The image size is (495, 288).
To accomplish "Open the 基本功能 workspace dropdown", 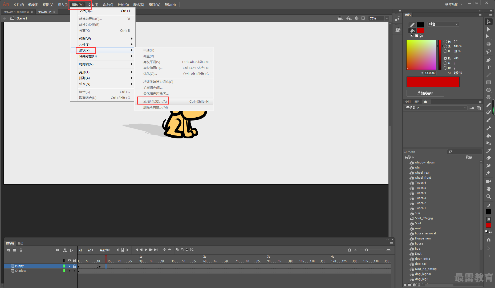I will (453, 5).
